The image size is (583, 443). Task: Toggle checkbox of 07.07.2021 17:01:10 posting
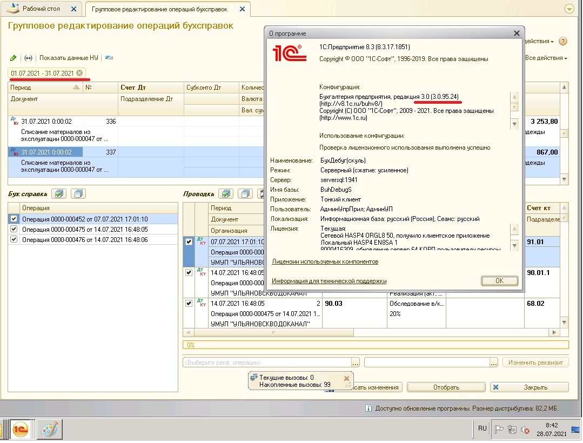click(x=189, y=241)
